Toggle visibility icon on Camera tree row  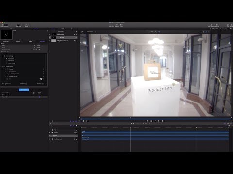click(x=43, y=69)
